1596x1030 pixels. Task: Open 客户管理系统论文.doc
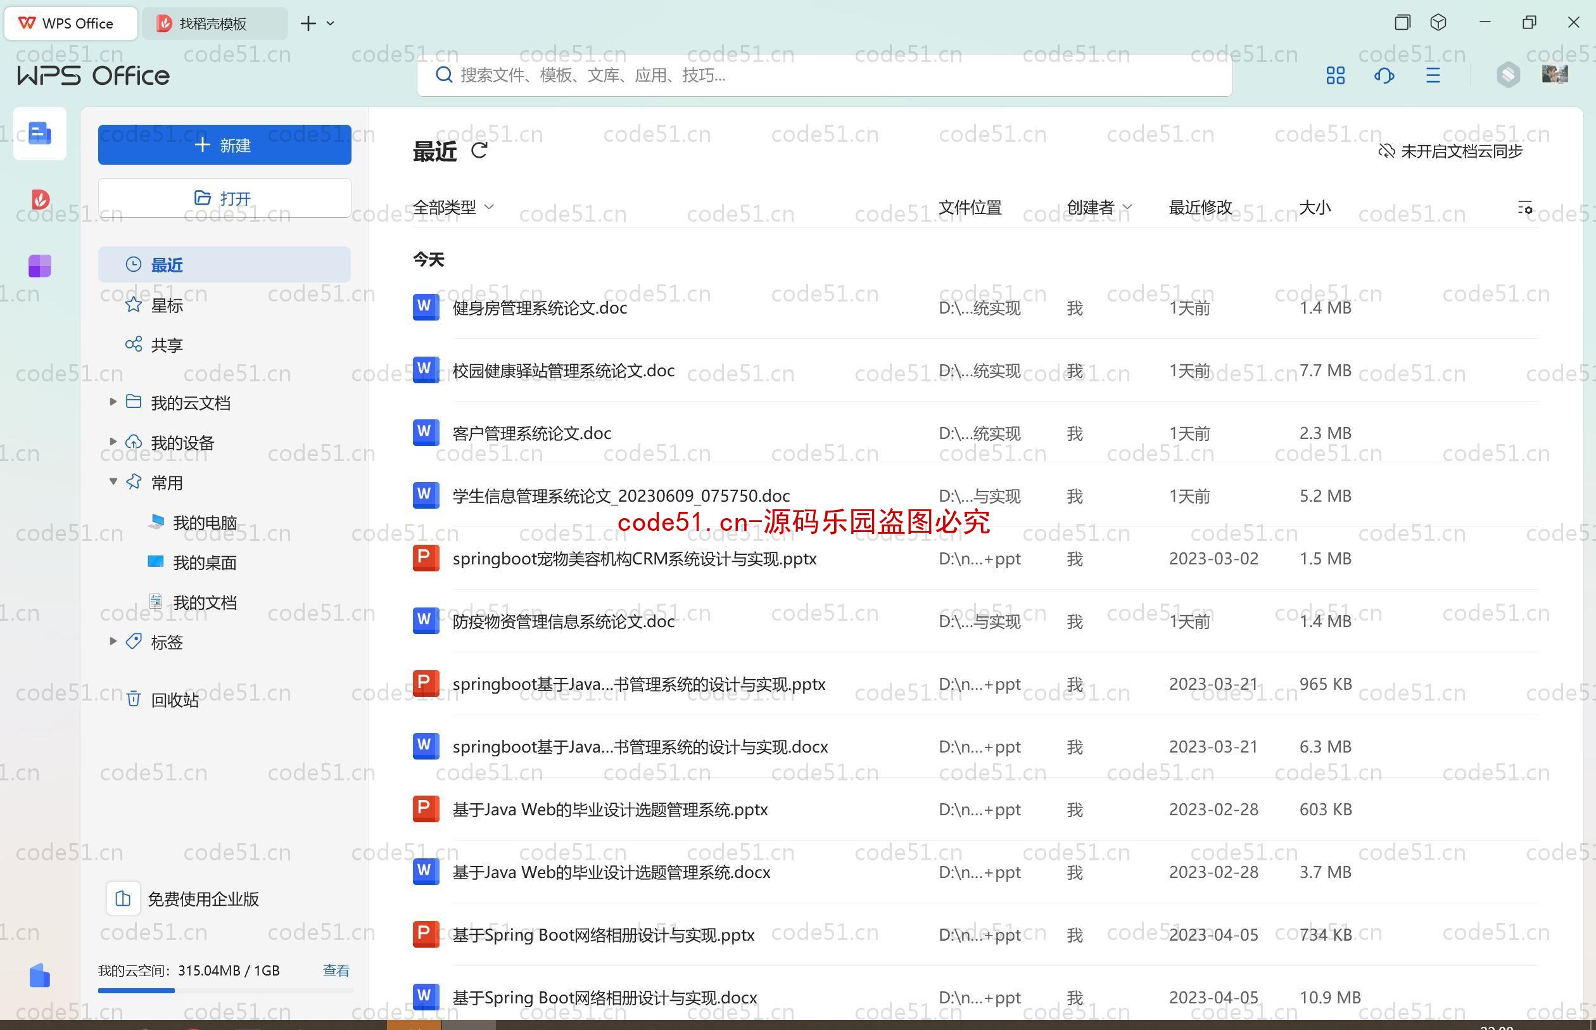[531, 433]
